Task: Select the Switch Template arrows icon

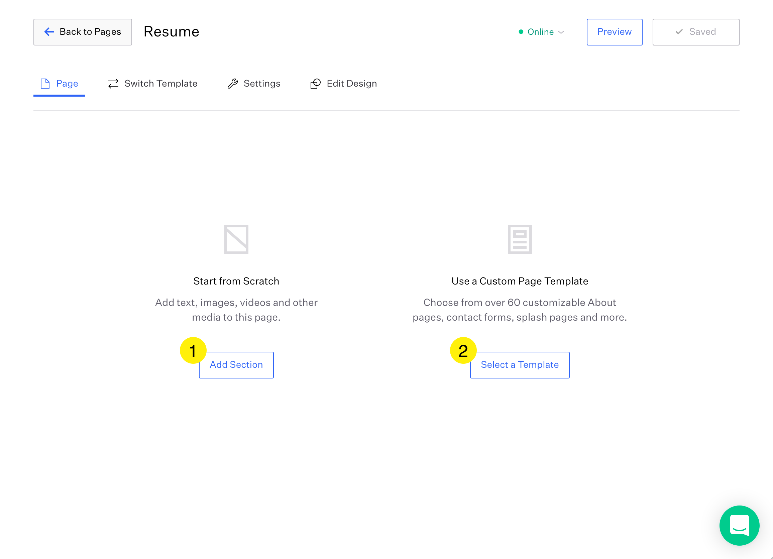Action: (x=112, y=84)
